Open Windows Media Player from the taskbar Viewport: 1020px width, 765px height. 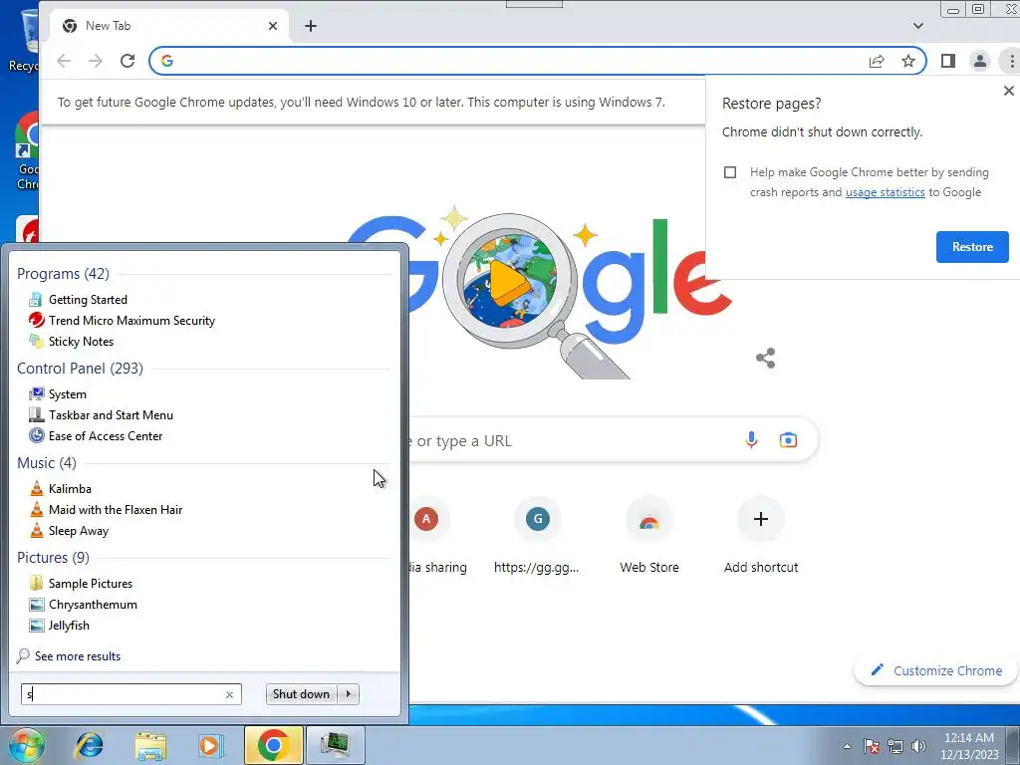[x=210, y=745]
